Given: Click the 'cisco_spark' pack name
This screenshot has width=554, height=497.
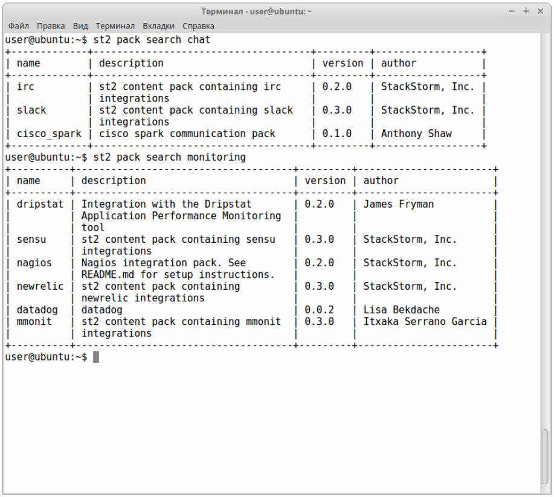Looking at the screenshot, I should click(x=49, y=133).
